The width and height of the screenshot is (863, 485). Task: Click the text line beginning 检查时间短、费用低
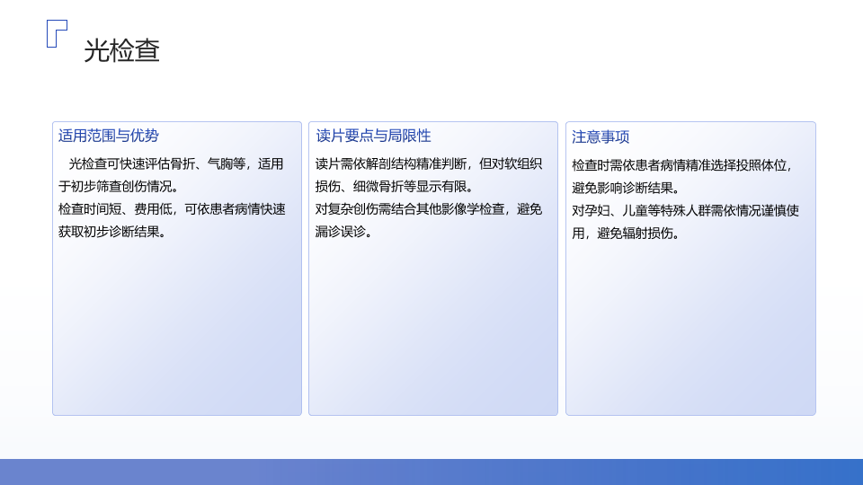coord(172,208)
